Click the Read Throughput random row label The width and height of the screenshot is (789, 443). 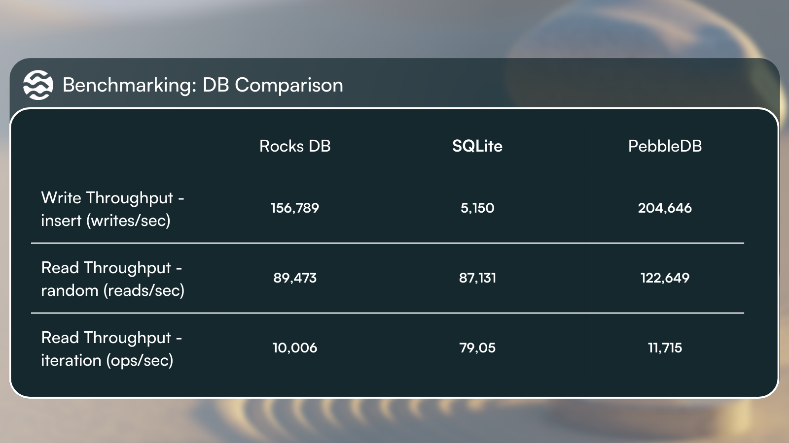112,279
